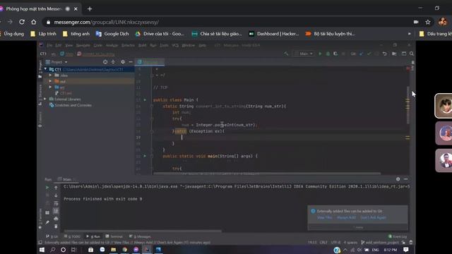Open Search Everywhere magnifier in IntelliJ
Image resolution: width=452 pixels, height=254 pixels.
coord(412,54)
